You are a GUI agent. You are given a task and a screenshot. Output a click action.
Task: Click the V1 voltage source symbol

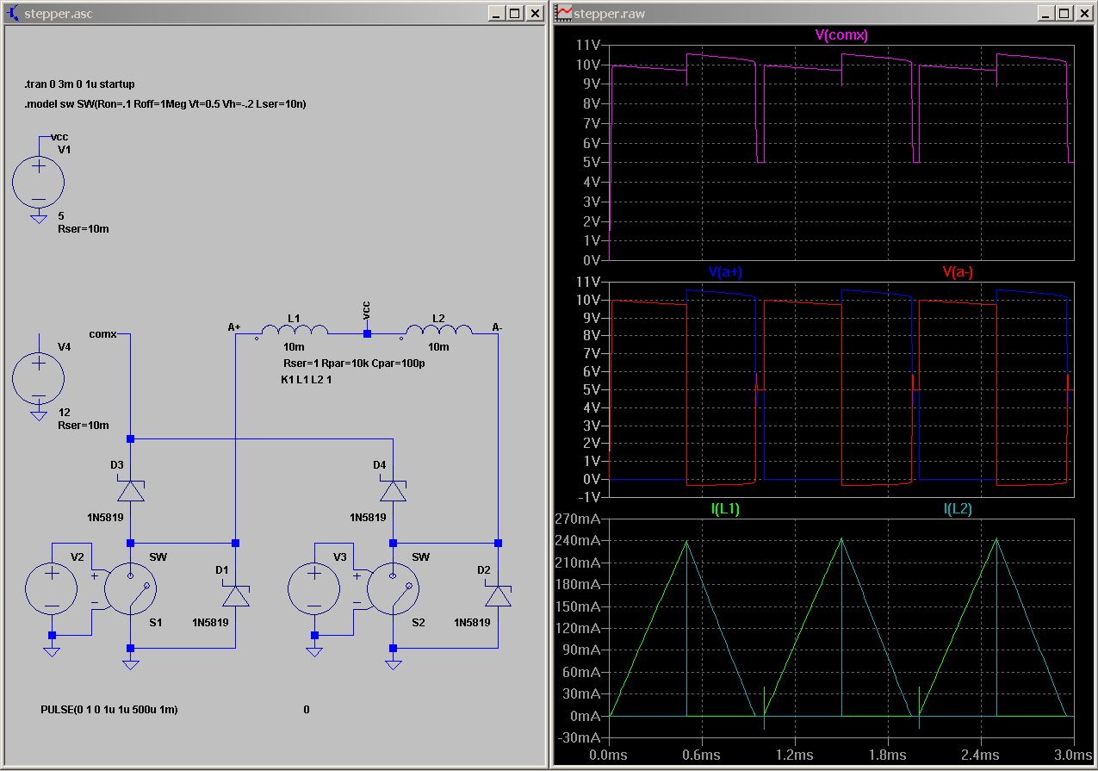[38, 182]
